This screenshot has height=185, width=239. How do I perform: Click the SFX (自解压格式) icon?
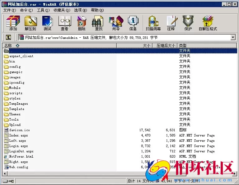pos(208,23)
